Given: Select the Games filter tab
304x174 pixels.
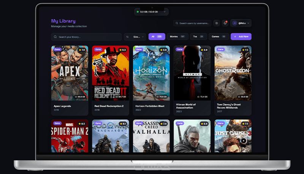Looking at the screenshot, I should point(219,36).
